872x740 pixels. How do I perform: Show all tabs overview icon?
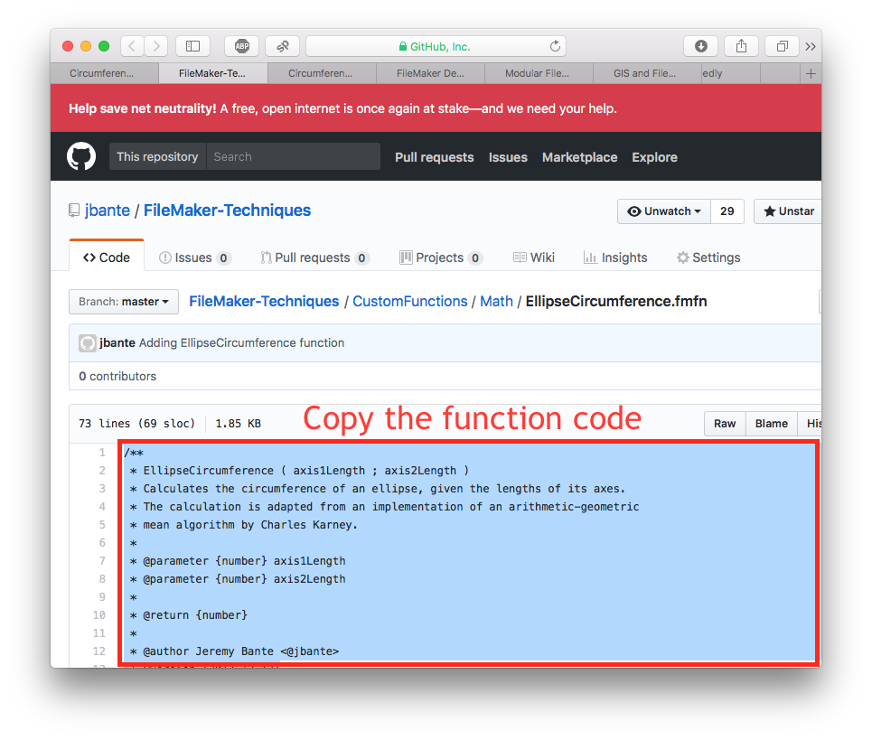click(782, 46)
